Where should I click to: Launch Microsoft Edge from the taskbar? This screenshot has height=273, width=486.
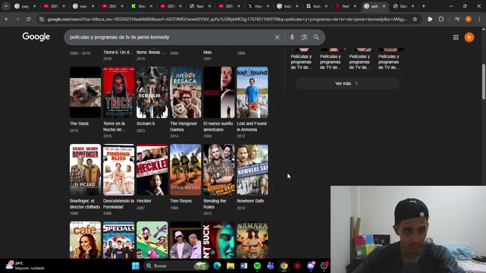click(x=217, y=266)
